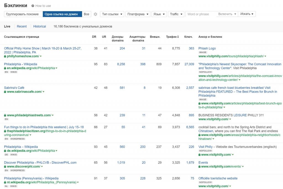Open Discover Philadelphia - PHLCVB link
The image size is (283, 189).
[40, 163]
